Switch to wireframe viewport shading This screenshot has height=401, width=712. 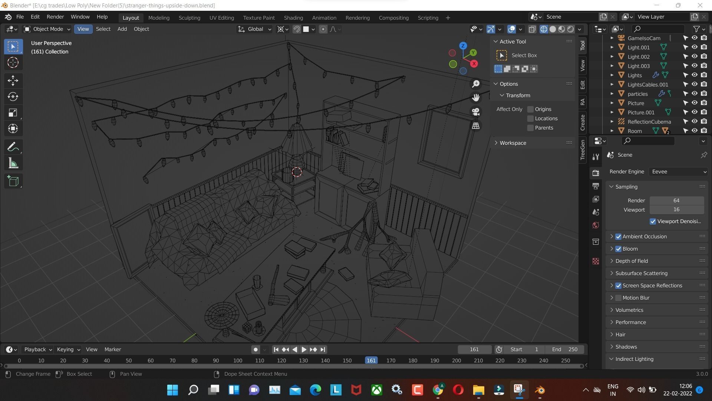click(544, 29)
